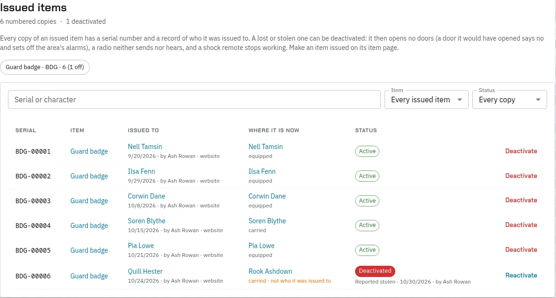Click the red Deactivated status badge
Viewport: 556px width, 298px height.
point(375,271)
